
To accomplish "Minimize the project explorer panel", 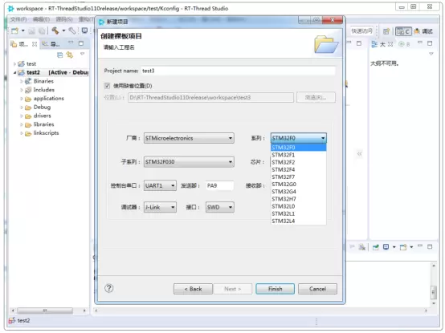I will click(x=71, y=43).
